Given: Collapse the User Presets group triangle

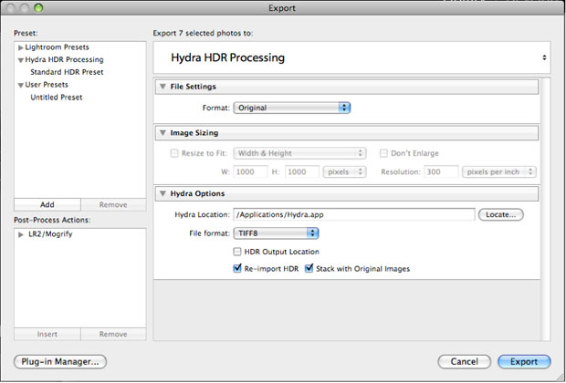Looking at the screenshot, I should coord(21,85).
